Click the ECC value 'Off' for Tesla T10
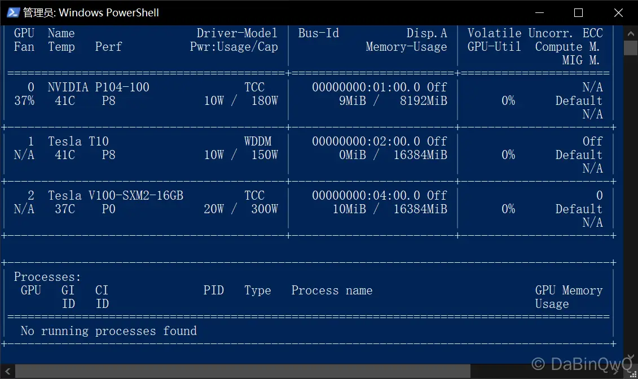The image size is (638, 379). click(x=592, y=141)
